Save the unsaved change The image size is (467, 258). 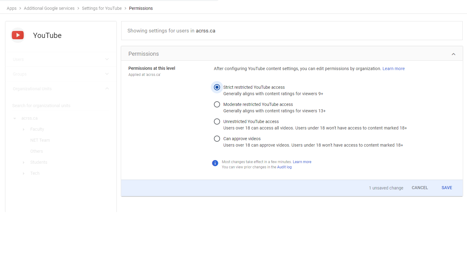447,188
